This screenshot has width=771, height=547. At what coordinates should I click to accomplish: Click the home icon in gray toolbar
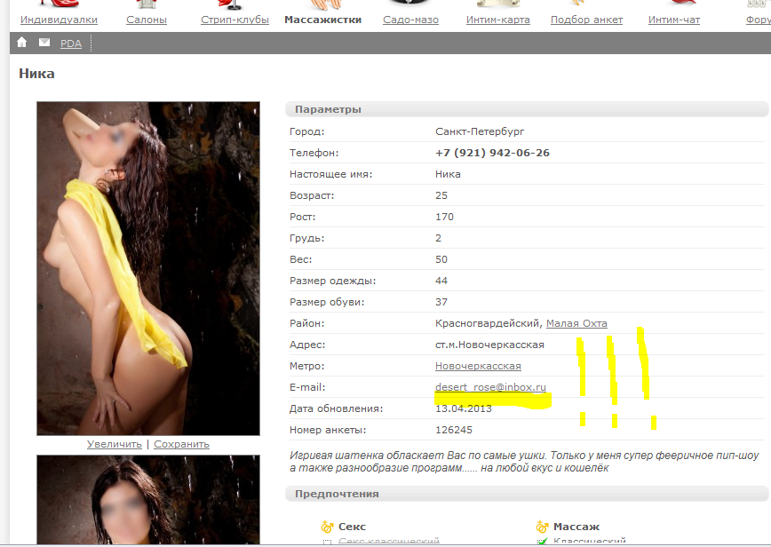[22, 43]
